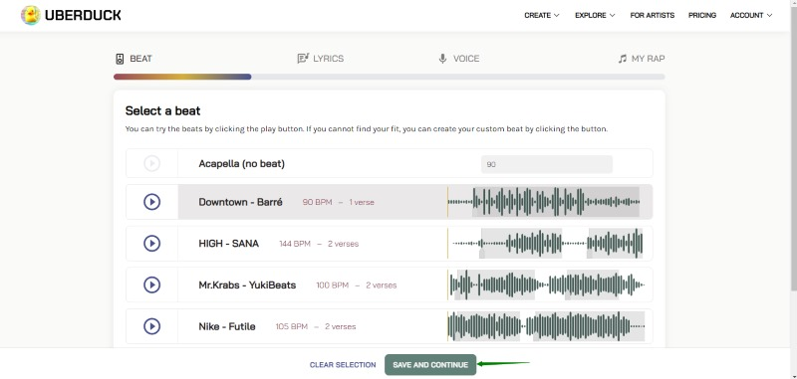Click the Nike - Futile waveform

click(546, 326)
